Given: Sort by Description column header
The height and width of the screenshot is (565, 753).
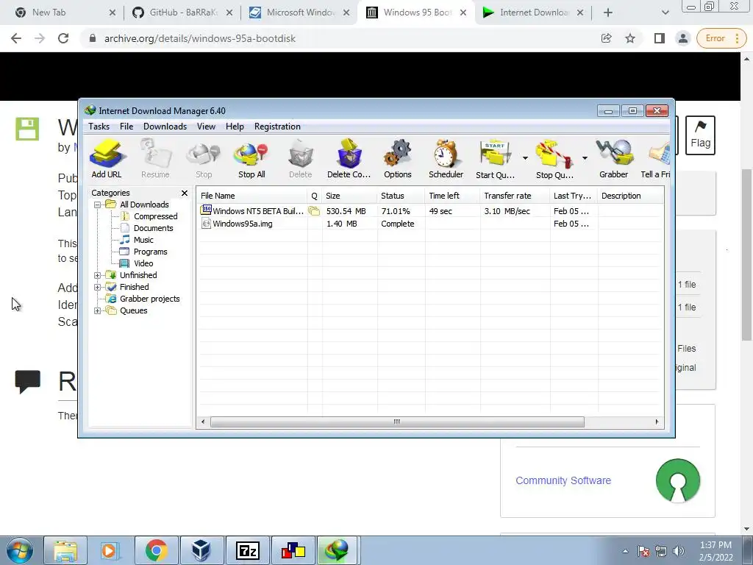Looking at the screenshot, I should click(630, 196).
